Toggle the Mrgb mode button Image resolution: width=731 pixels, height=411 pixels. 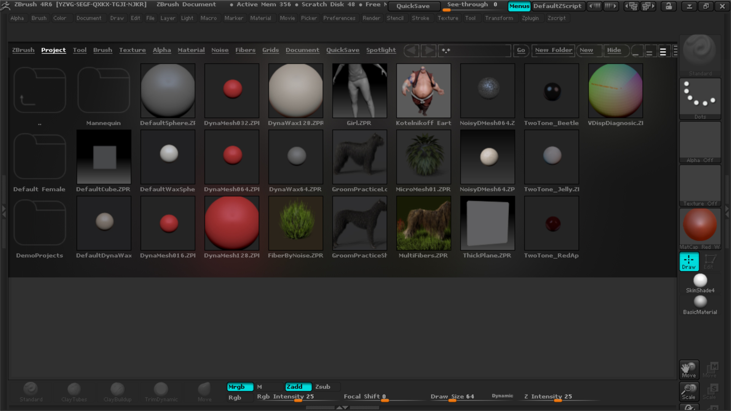pyautogui.click(x=240, y=387)
